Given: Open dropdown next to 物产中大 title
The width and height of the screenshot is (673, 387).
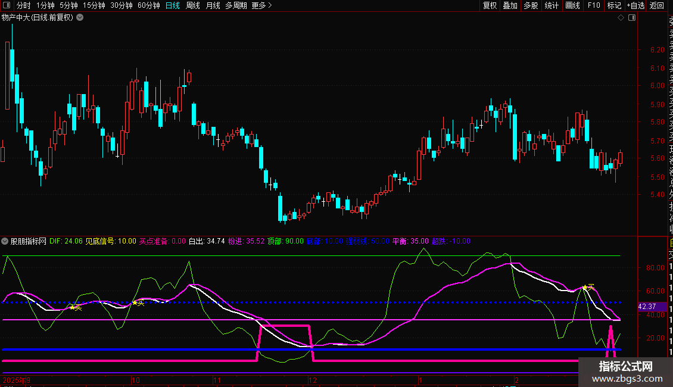Looking at the screenshot, I should (80, 17).
